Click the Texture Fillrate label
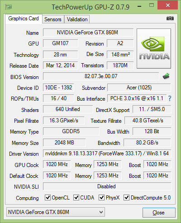The image size is (181, 223). (x=106, y=121)
